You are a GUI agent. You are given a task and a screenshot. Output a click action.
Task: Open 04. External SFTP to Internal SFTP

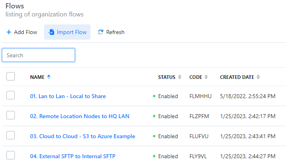pos(75,156)
